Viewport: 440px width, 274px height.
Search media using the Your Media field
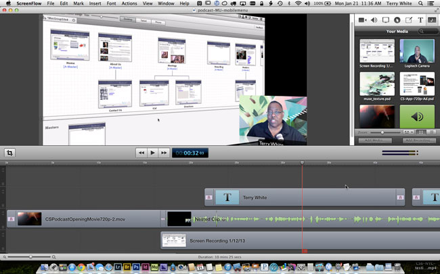click(x=428, y=31)
